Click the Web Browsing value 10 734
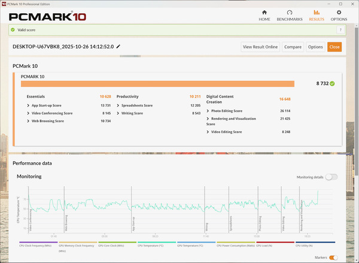 106,121
